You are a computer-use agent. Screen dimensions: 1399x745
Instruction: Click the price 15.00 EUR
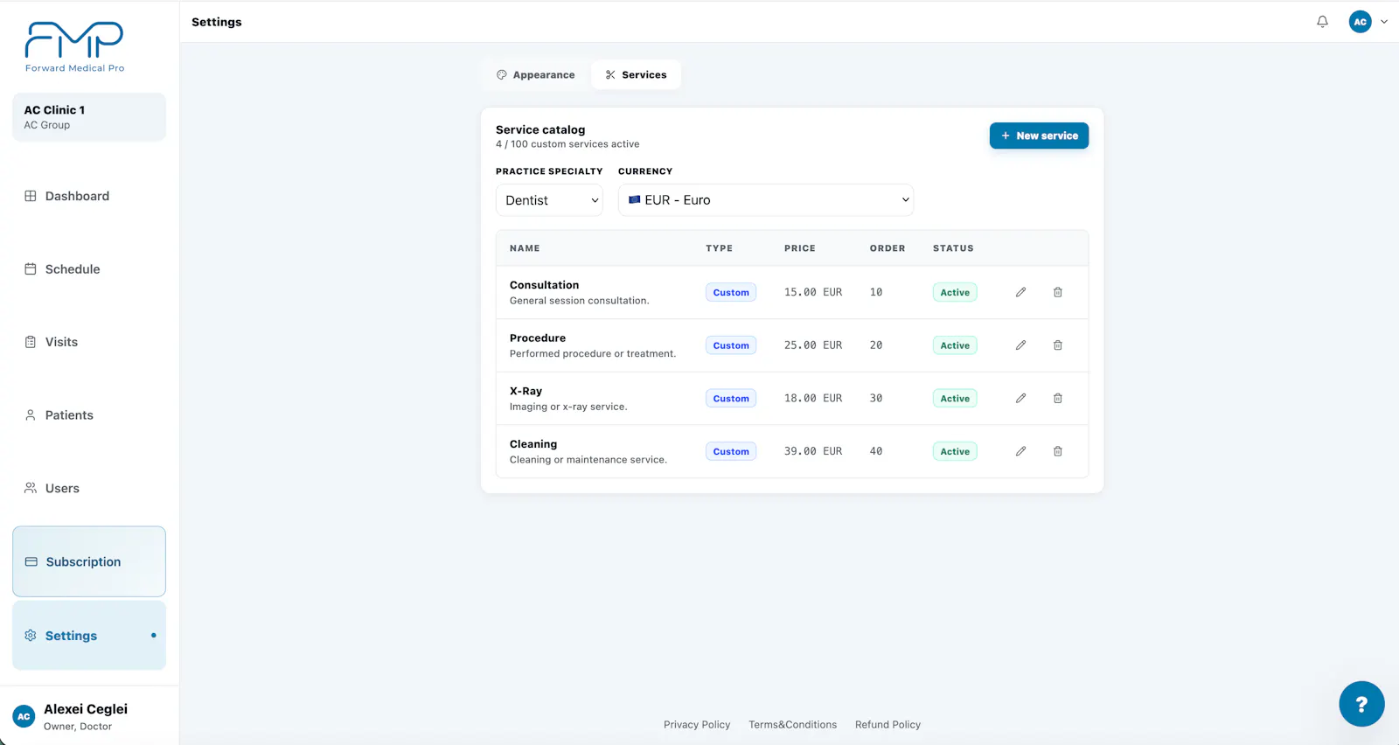pos(813,292)
